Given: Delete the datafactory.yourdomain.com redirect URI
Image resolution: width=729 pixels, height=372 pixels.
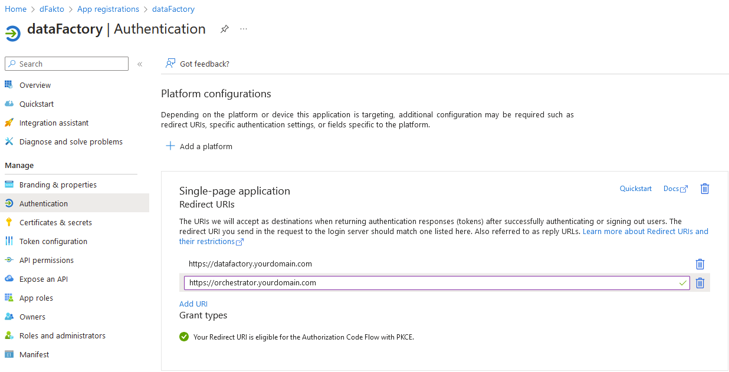Looking at the screenshot, I should [x=700, y=264].
